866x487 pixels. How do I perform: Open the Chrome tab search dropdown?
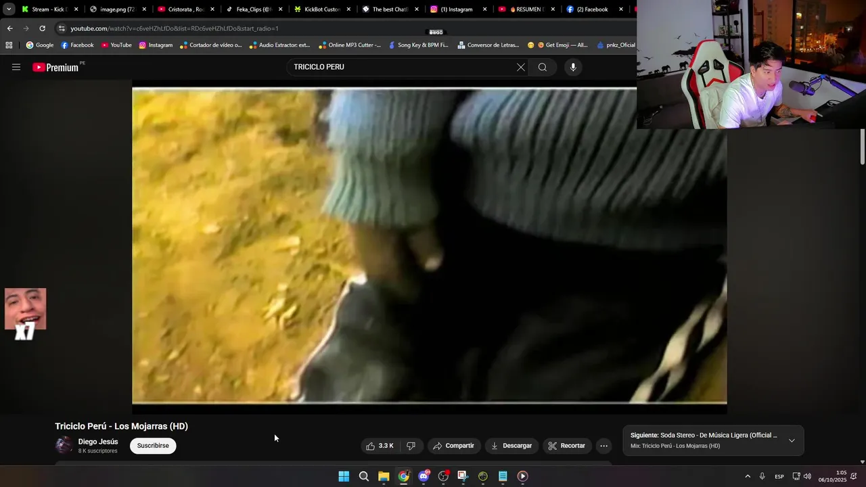coord(8,9)
